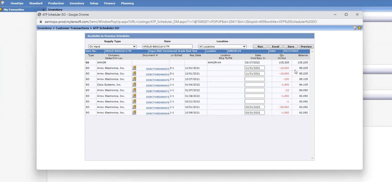392x182 pixels.
Task: Open DIRCTORD00053 link on line 3-1
Action: (157, 74)
